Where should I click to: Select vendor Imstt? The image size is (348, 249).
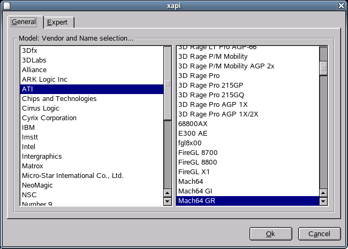click(92, 137)
